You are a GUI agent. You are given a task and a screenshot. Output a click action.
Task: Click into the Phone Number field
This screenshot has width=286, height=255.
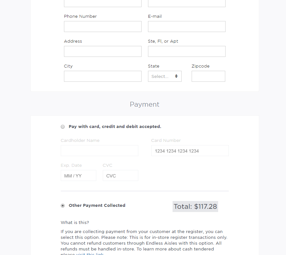pyautogui.click(x=102, y=27)
